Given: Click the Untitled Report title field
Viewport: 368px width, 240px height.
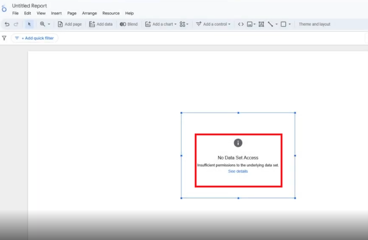Looking at the screenshot, I should (30, 6).
